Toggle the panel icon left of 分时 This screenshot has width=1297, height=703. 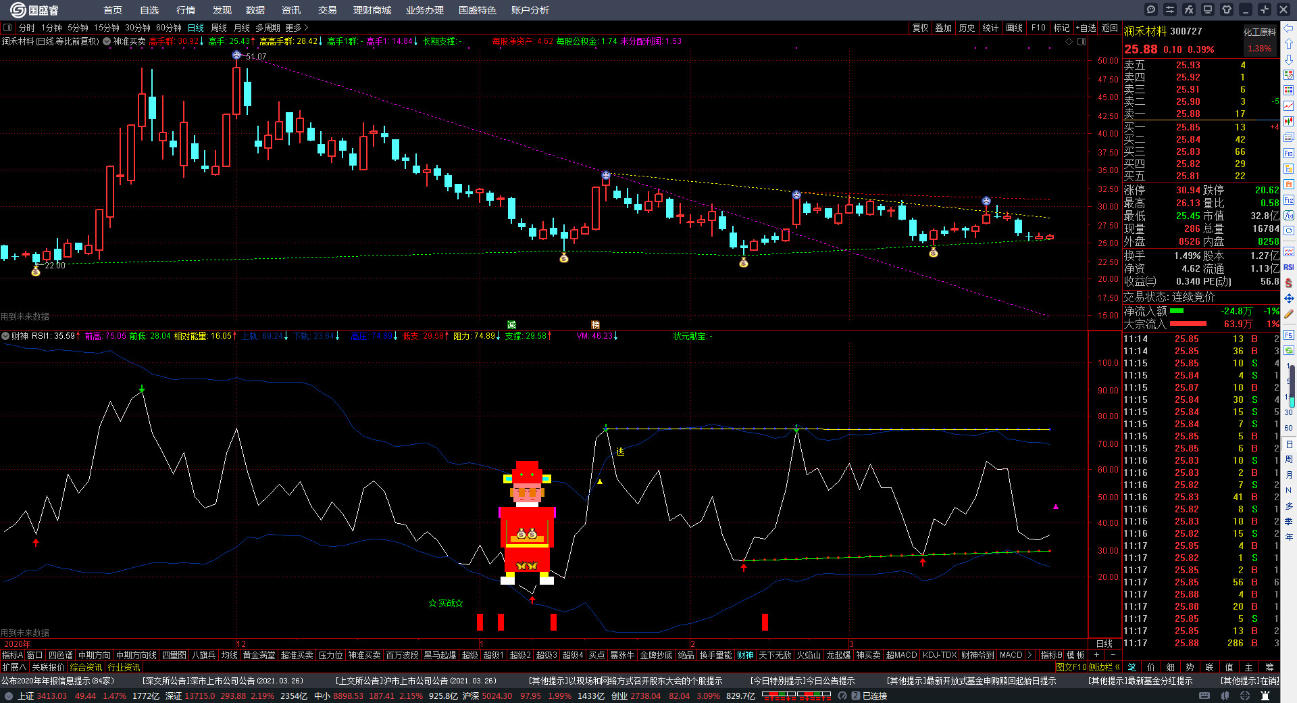pyautogui.click(x=7, y=28)
